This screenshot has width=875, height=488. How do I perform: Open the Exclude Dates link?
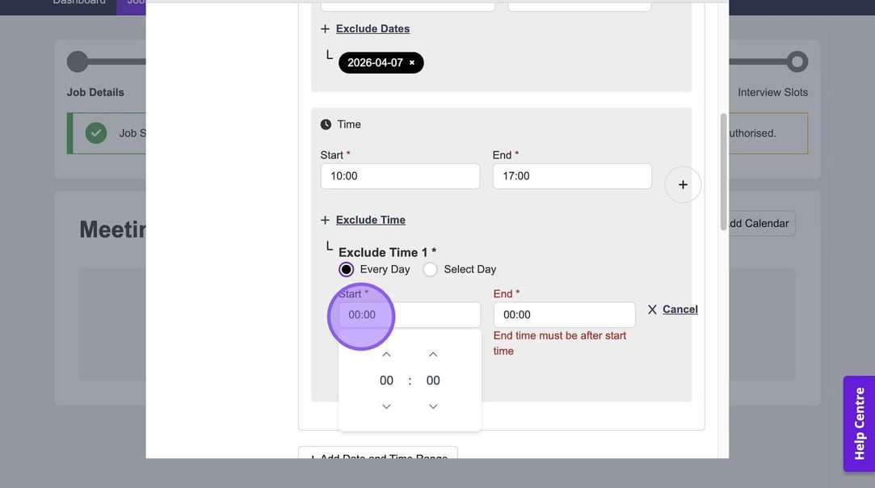pos(372,29)
